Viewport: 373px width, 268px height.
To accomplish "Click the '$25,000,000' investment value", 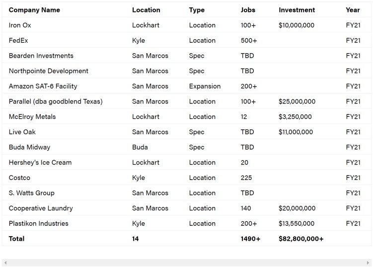I will [x=297, y=101].
